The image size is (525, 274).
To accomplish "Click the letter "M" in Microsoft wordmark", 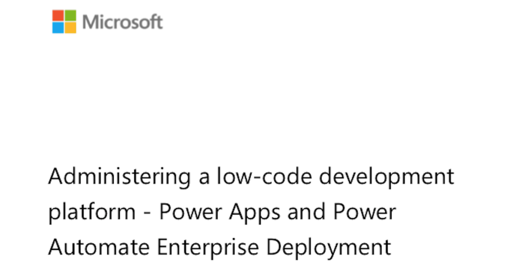I will (x=91, y=22).
